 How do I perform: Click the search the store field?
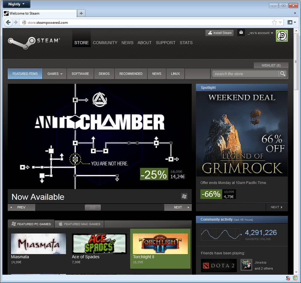[x=245, y=74]
